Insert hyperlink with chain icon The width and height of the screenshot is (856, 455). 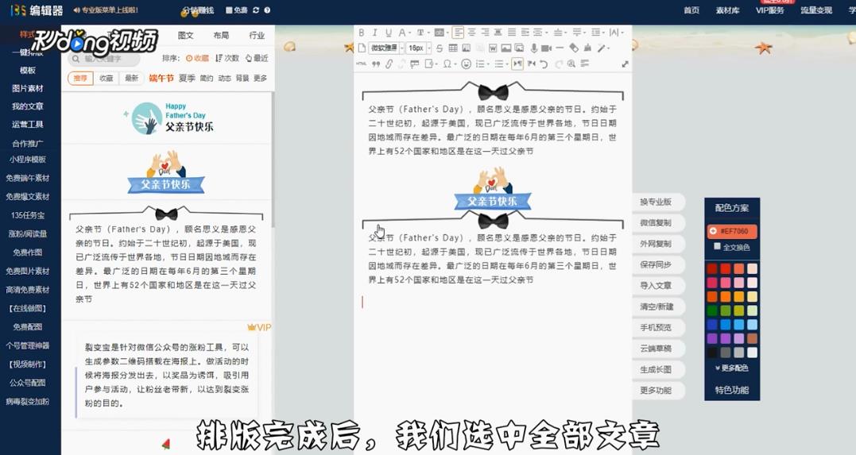point(389,64)
